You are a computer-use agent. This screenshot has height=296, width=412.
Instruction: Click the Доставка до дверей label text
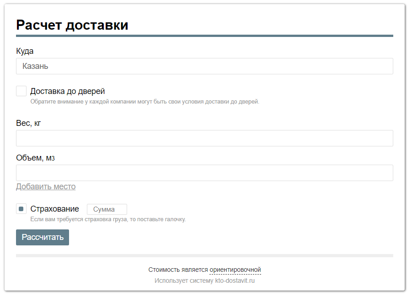[68, 91]
